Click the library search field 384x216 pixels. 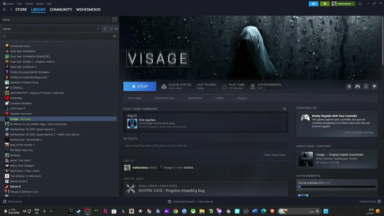tap(59, 36)
